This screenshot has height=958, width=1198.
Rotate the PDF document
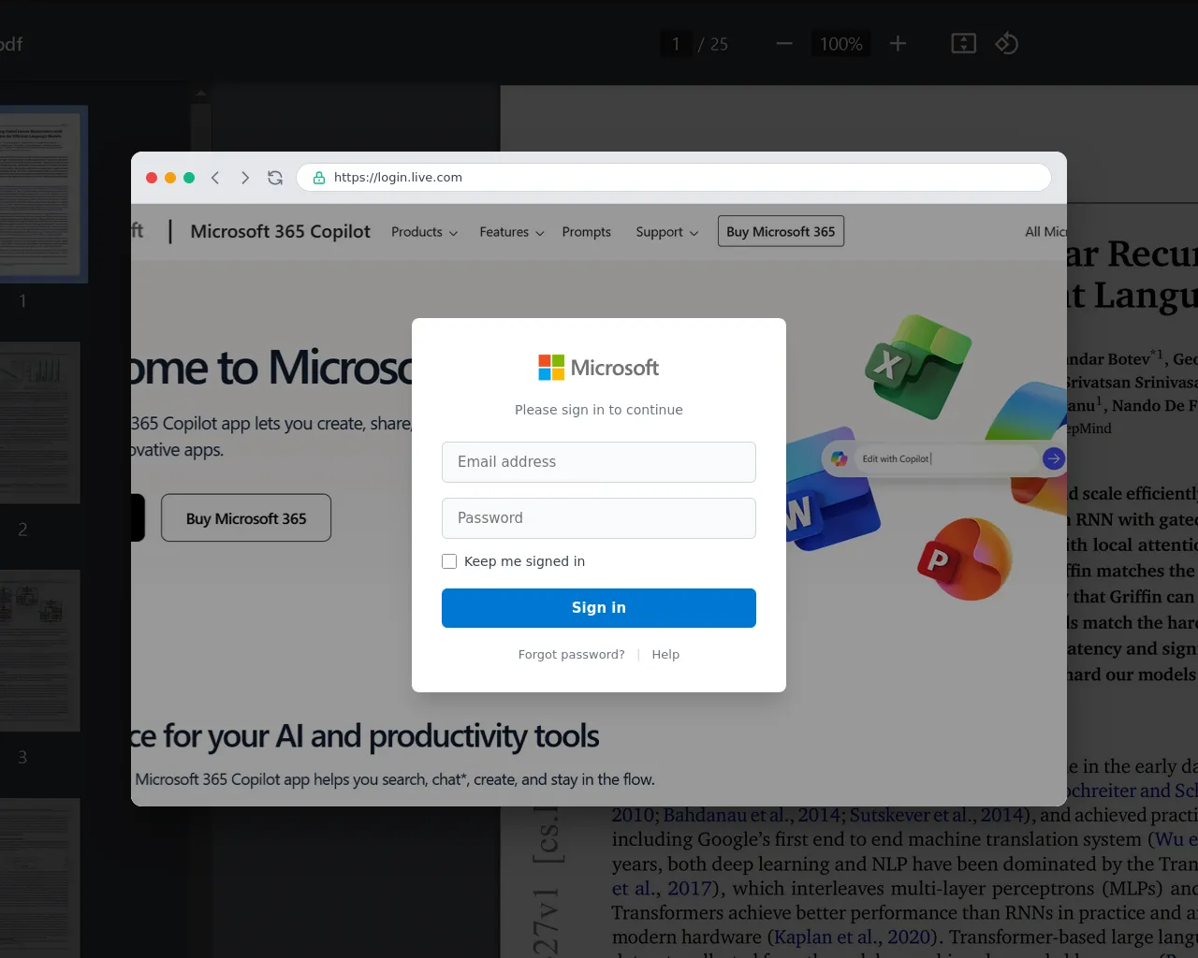tap(1007, 44)
